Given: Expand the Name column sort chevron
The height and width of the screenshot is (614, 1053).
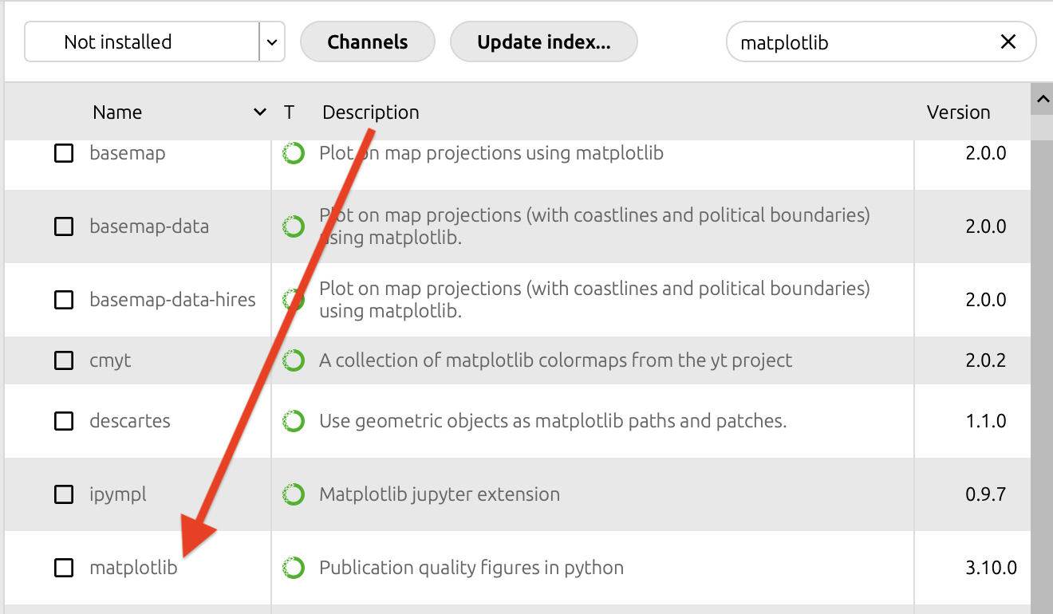Looking at the screenshot, I should point(259,112).
